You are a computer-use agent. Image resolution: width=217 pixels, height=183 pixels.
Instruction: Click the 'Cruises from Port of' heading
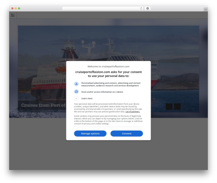[43, 105]
